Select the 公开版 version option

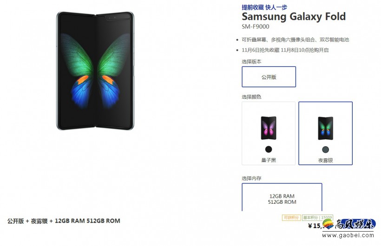[x=269, y=77]
